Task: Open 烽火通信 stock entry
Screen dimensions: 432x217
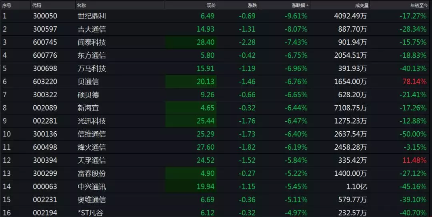Action: (x=92, y=147)
